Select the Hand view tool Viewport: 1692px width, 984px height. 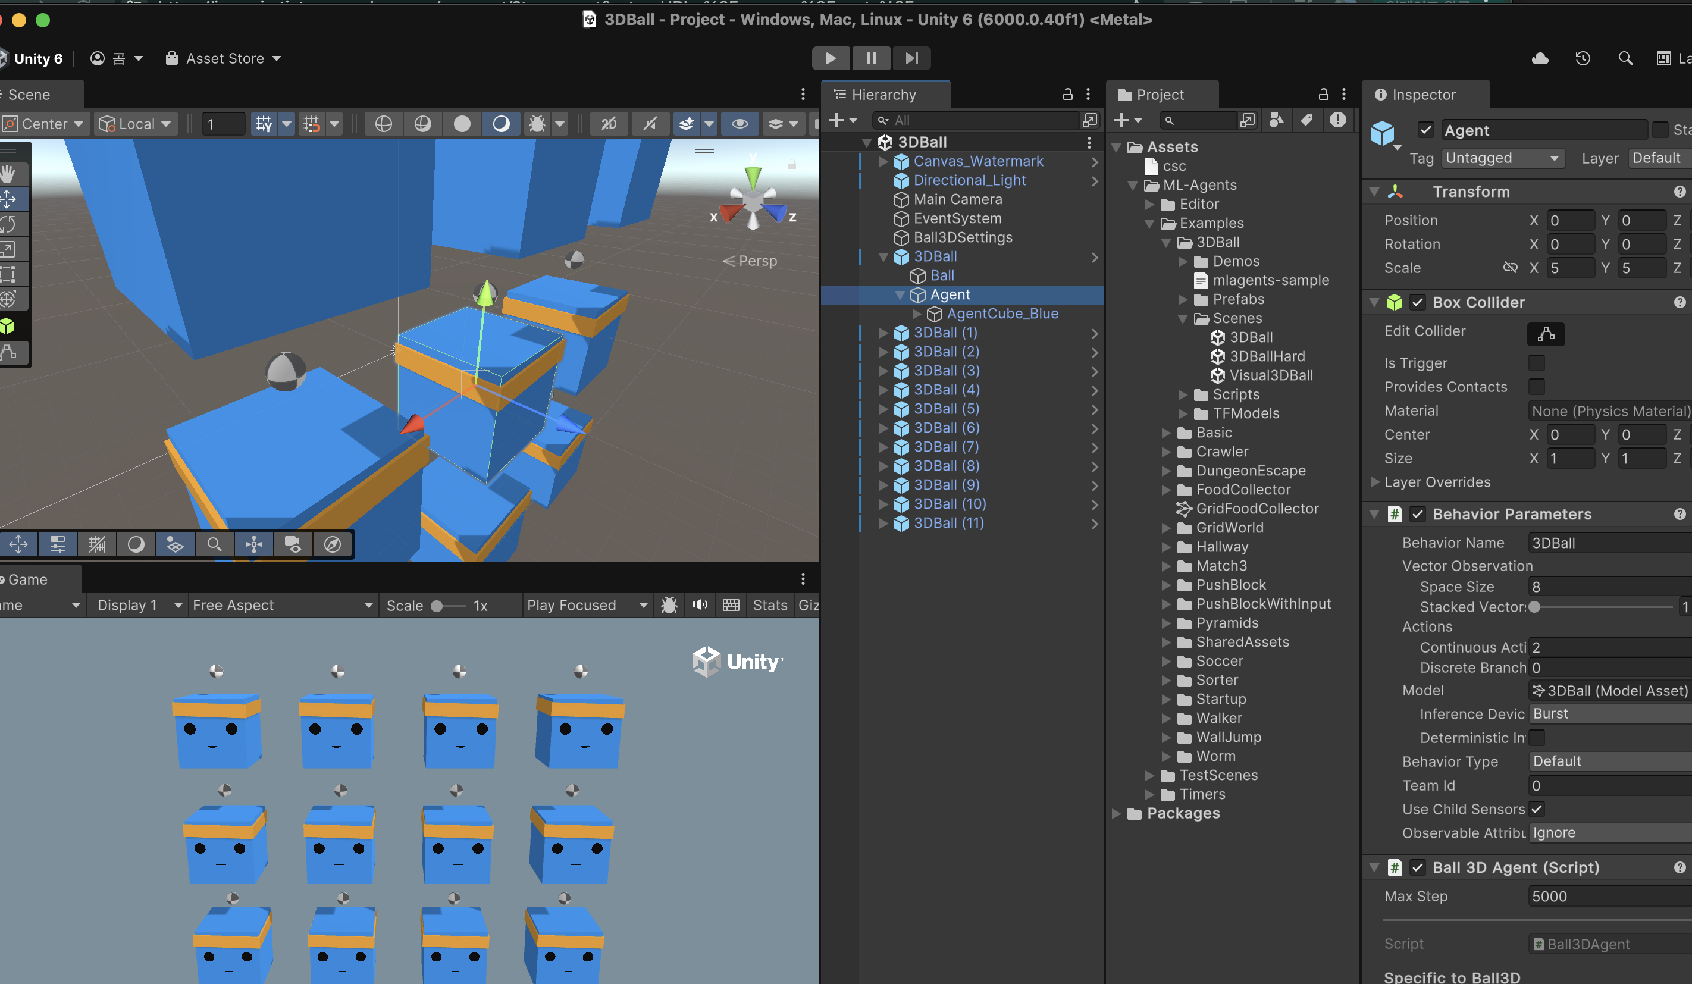point(9,174)
